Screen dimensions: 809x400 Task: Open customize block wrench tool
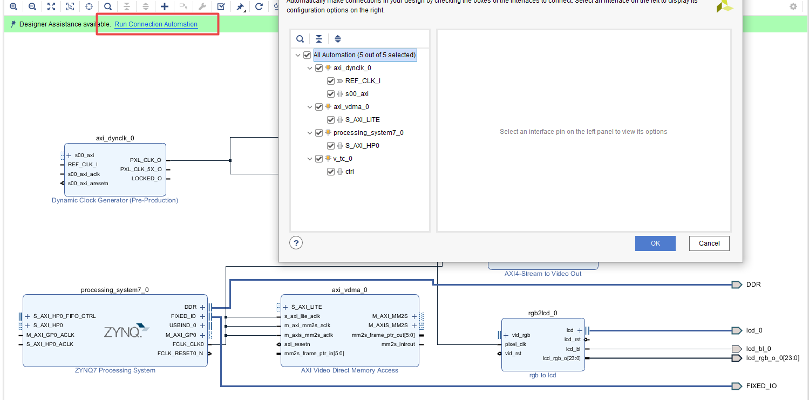202,6
